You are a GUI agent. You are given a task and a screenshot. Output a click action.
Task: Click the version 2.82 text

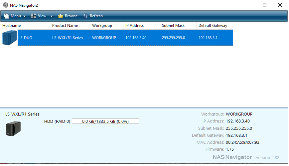coord(268,158)
